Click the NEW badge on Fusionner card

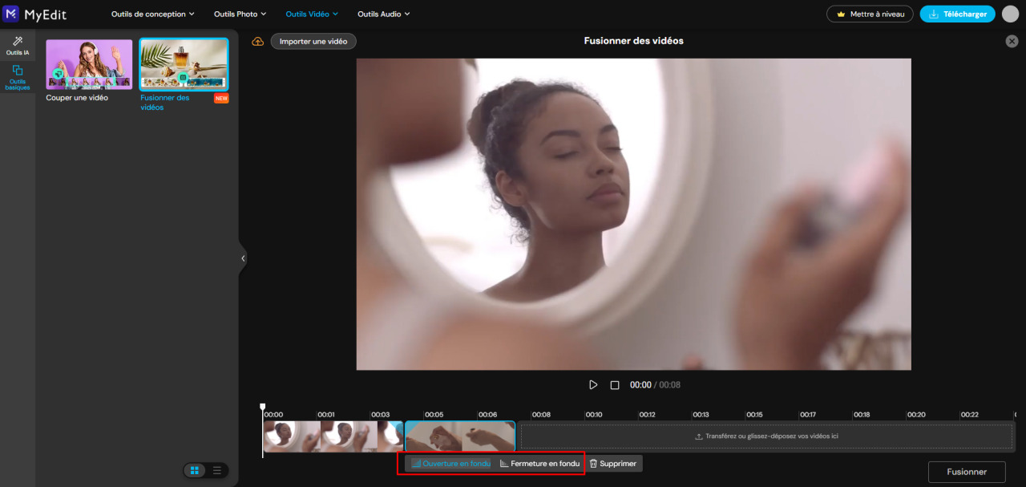(221, 99)
